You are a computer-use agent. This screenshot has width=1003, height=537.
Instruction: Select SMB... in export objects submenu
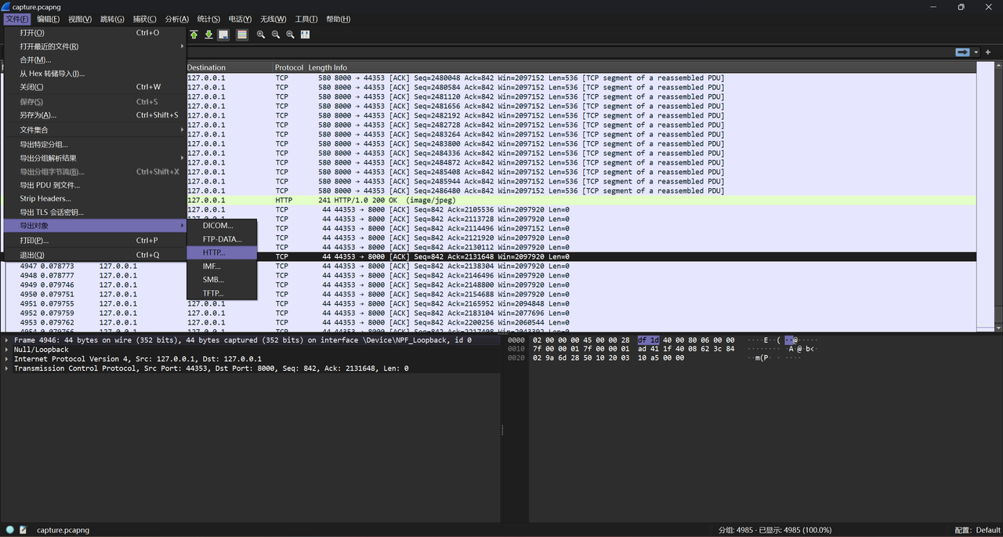(222, 280)
